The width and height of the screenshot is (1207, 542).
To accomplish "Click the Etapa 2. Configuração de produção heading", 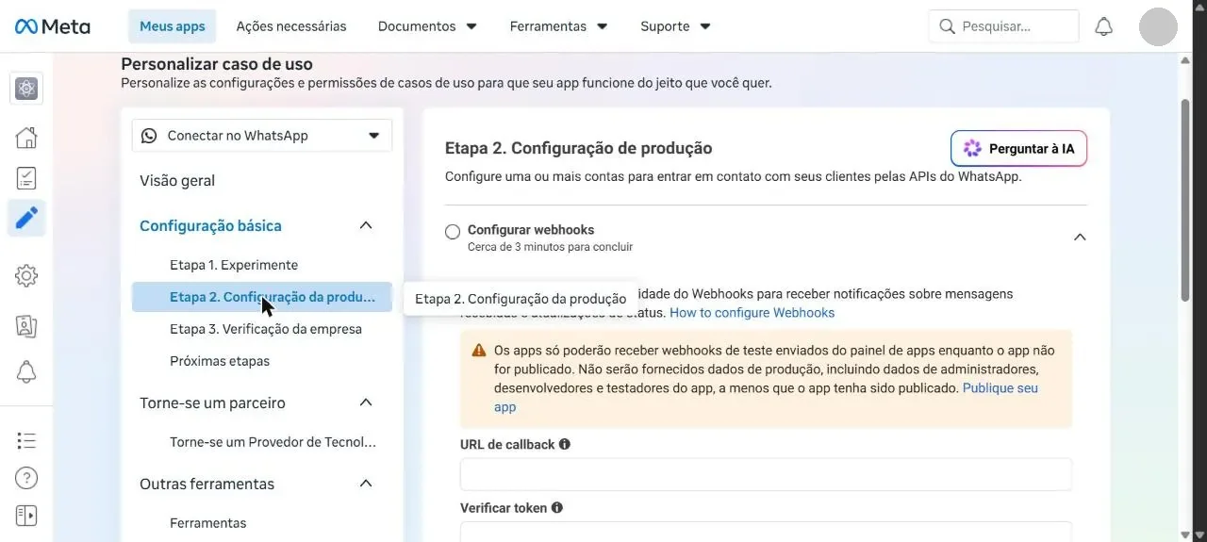I will coord(578,148).
